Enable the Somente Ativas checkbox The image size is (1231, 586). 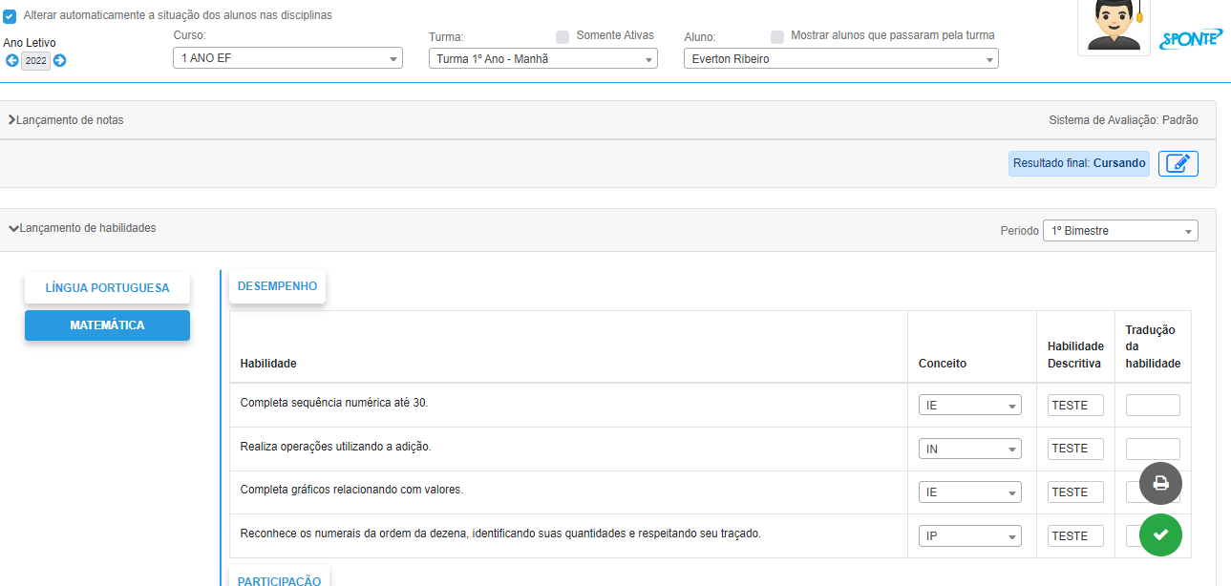coord(562,36)
